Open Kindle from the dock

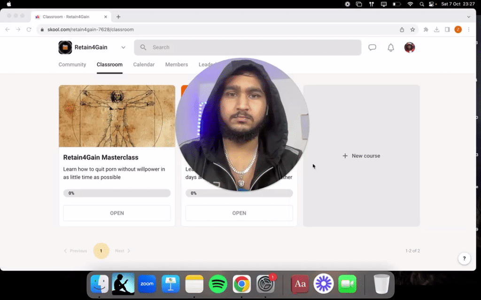tap(123, 284)
